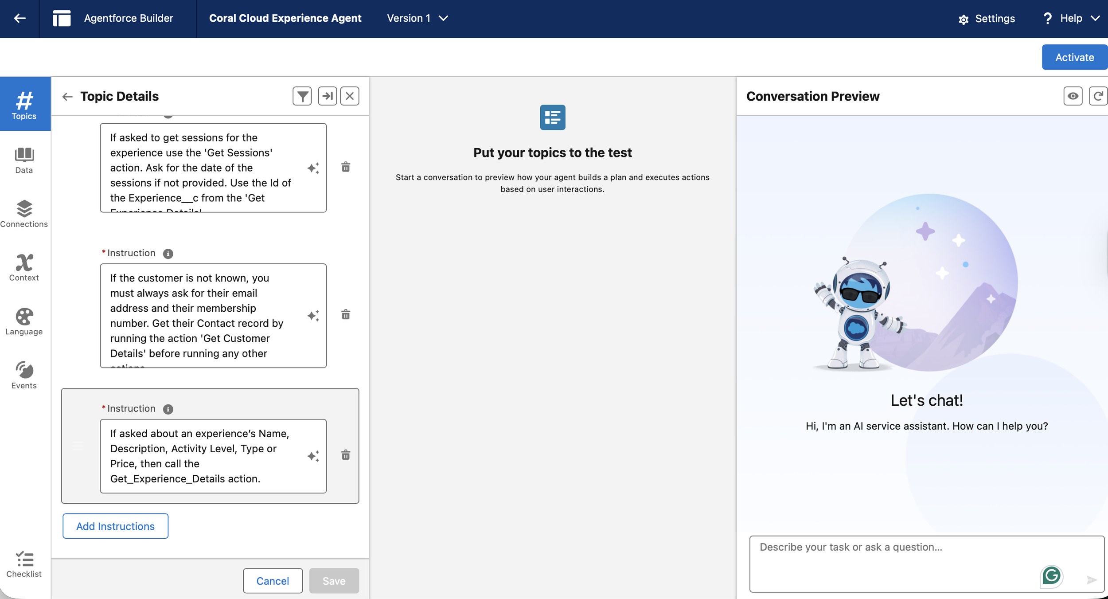Go back from Topic Details
This screenshot has height=599, width=1108.
[67, 97]
